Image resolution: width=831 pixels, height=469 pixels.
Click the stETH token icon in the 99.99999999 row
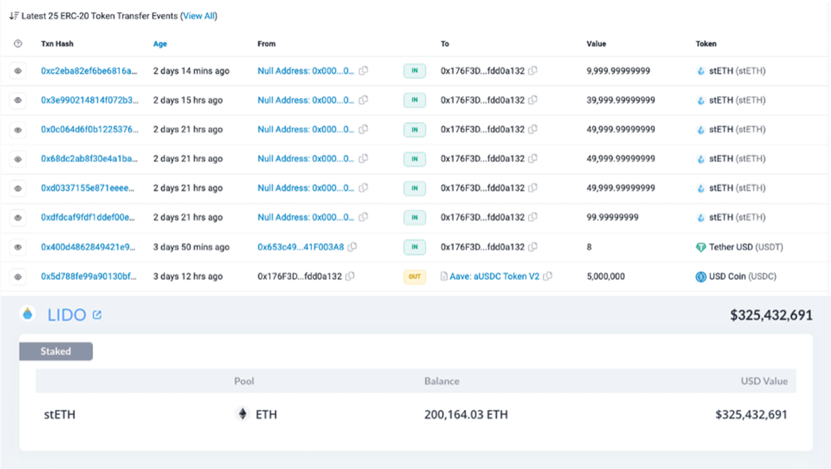[701, 217]
